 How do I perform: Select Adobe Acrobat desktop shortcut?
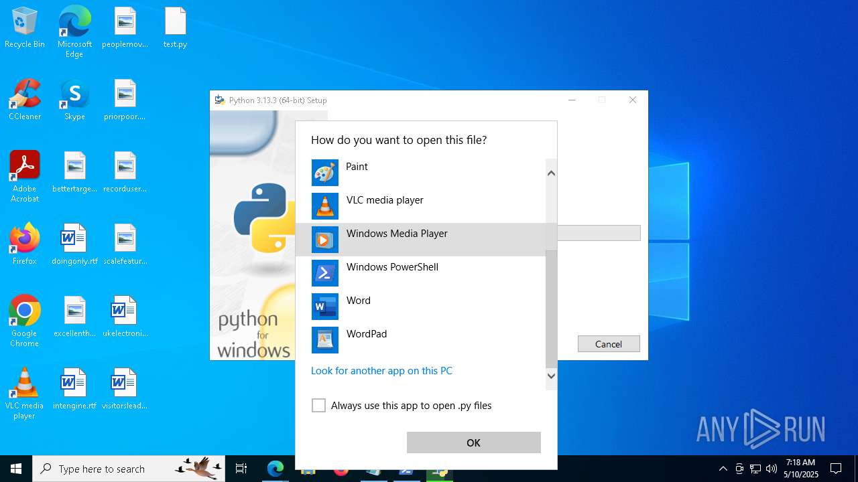tap(25, 176)
